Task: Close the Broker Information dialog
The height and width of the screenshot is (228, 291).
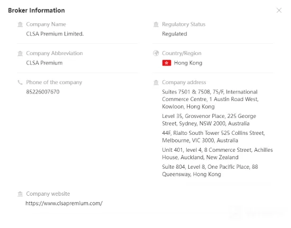Action: point(279,11)
